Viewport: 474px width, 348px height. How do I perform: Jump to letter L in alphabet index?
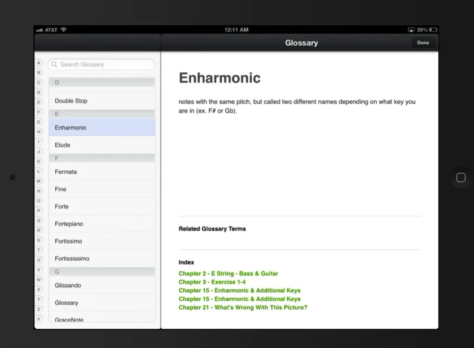click(39, 171)
